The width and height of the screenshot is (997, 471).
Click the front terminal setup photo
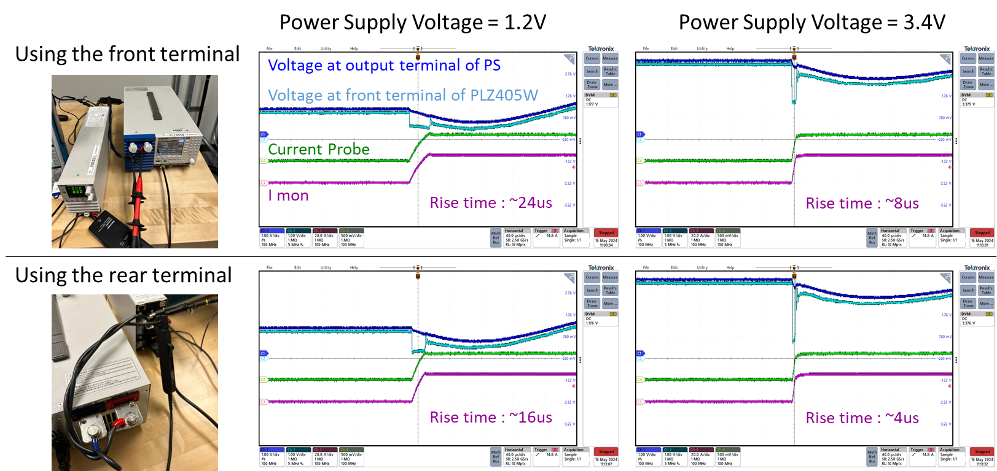[x=135, y=161]
